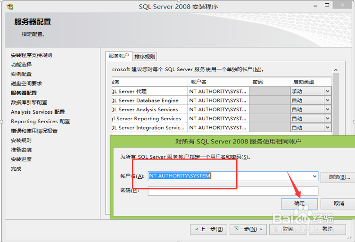Click password cell for Database Engine row
Viewport: 355px width, 242px height.
point(270,100)
